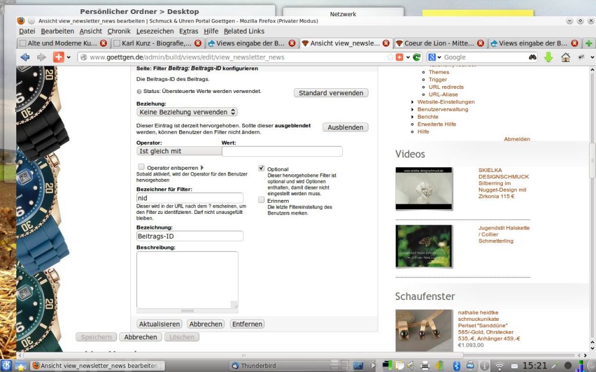The width and height of the screenshot is (596, 372).
Task: Open the 'Keine Beziehung verwenden' dropdown
Action: [x=187, y=112]
